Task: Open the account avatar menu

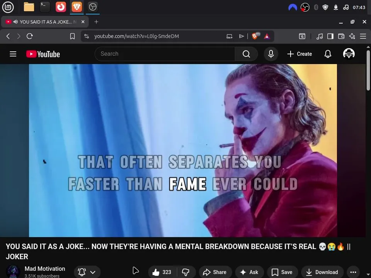Action: [349, 54]
